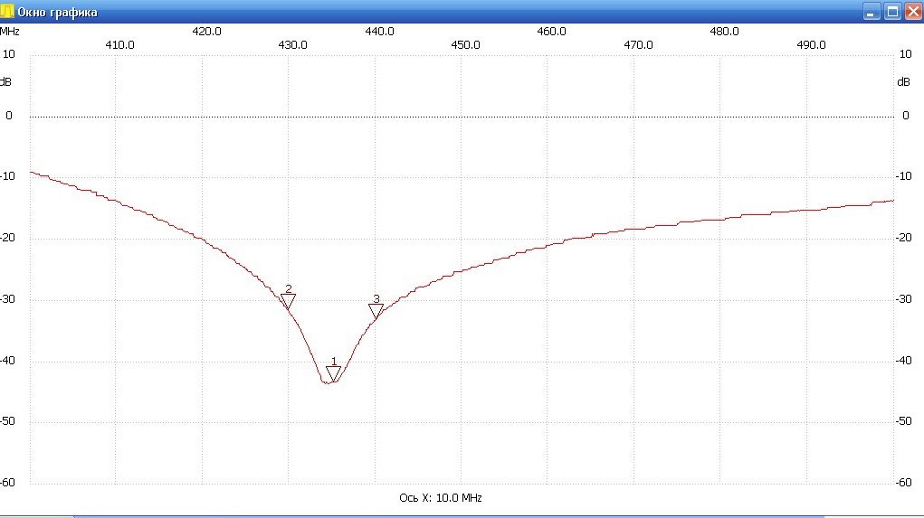924x518 pixels.
Task: Maximize the Окно графика window
Action: pyautogui.click(x=892, y=12)
